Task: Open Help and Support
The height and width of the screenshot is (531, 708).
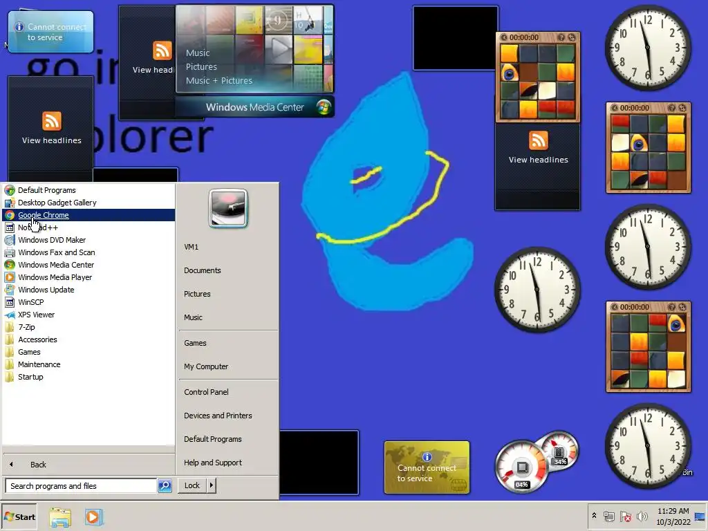Action: [228, 463]
